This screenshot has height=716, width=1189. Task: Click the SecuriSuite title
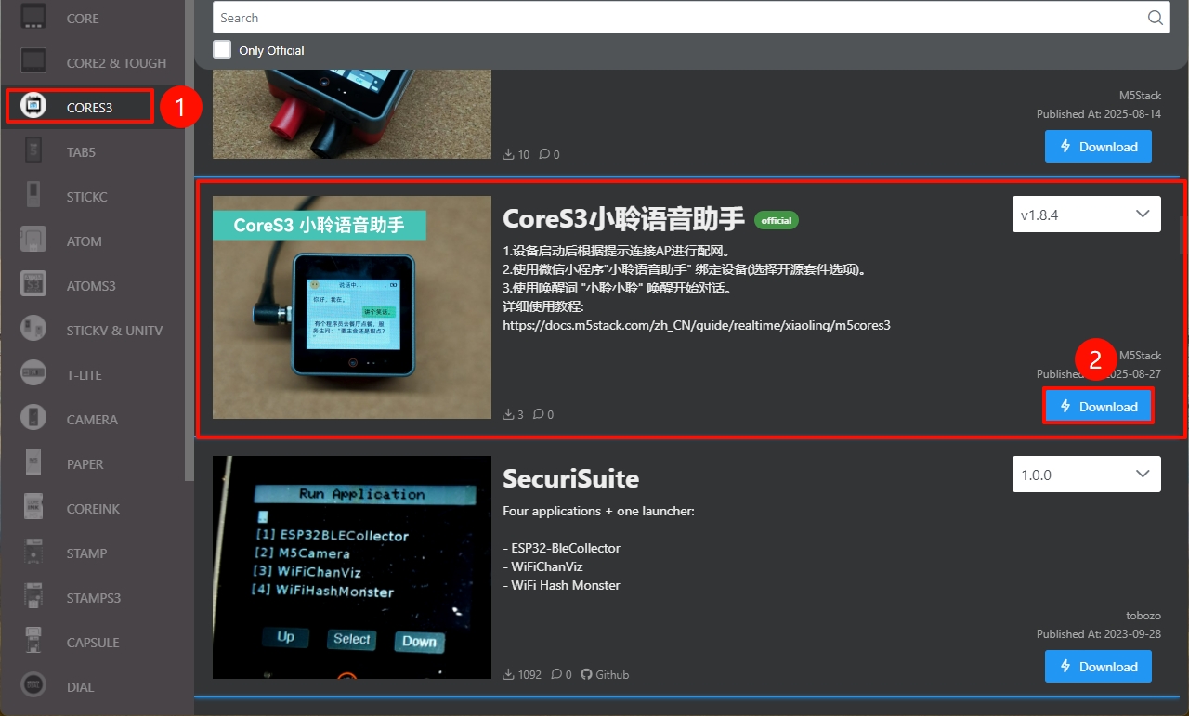click(570, 478)
